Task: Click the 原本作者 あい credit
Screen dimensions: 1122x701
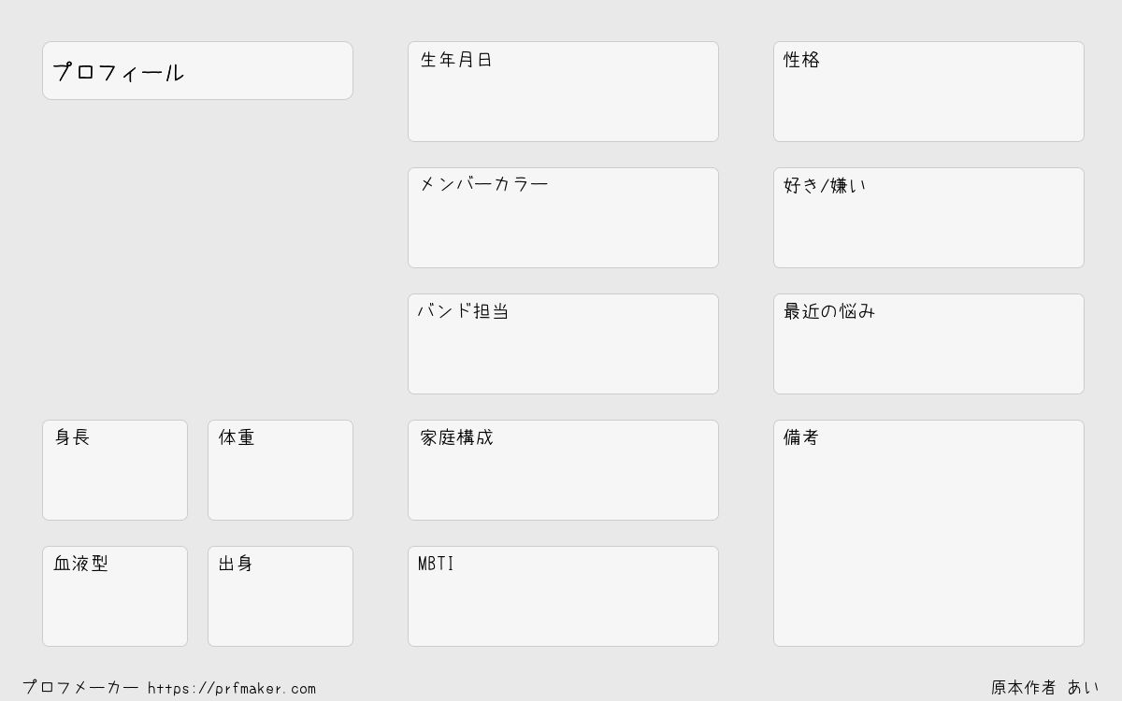Action: [1045, 688]
